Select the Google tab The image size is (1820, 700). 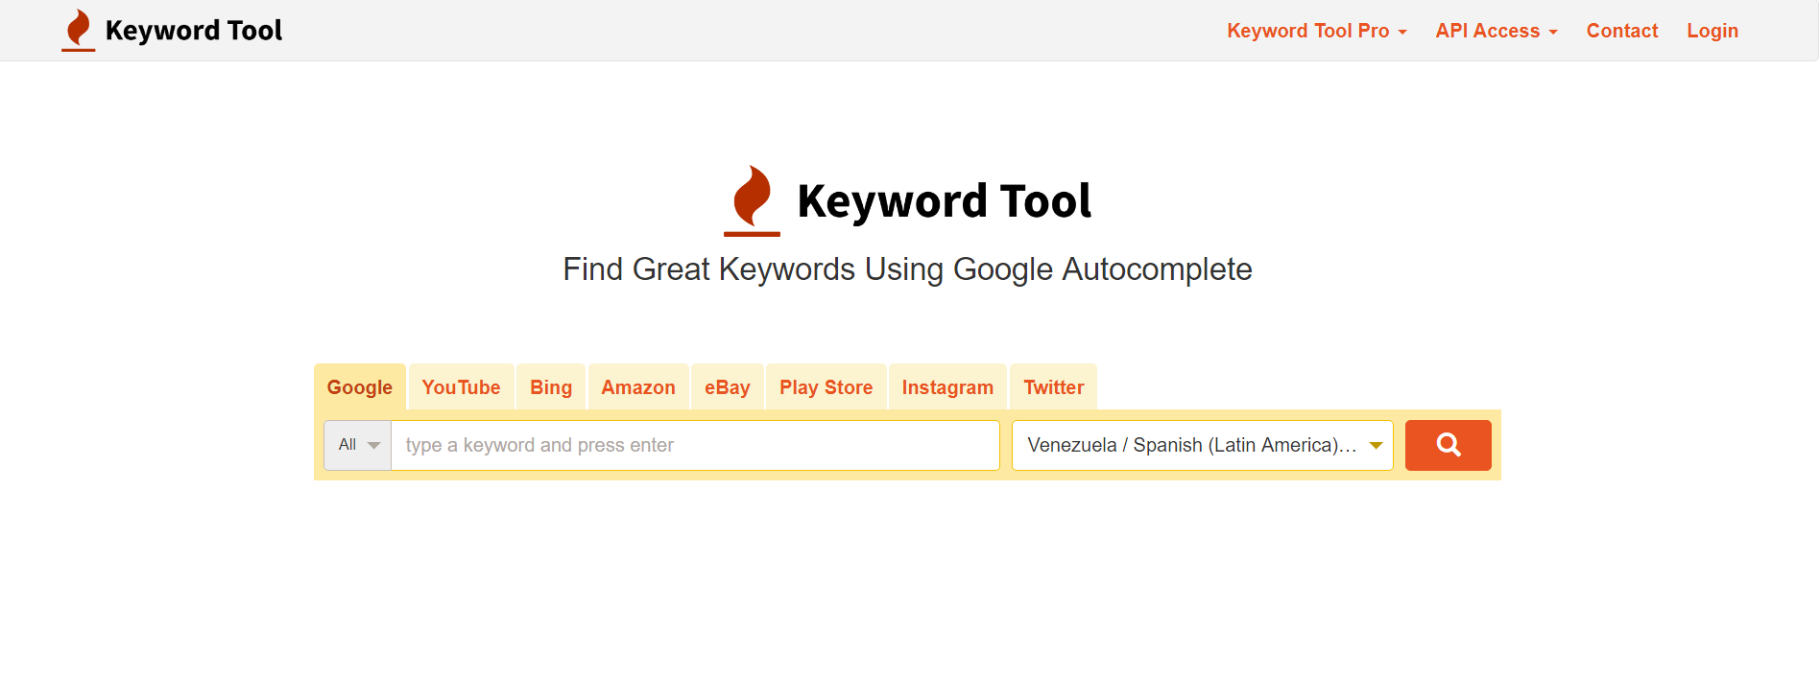coord(360,387)
